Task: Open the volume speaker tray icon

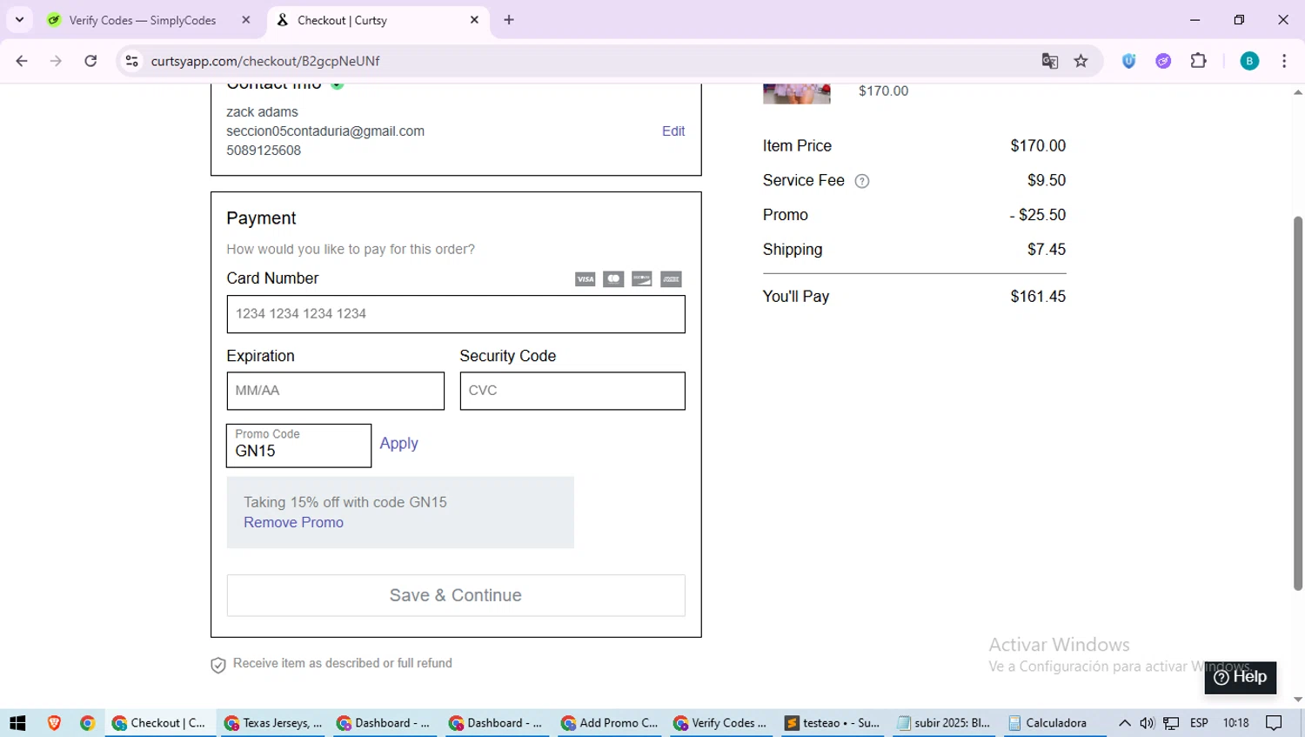Action: [1148, 723]
